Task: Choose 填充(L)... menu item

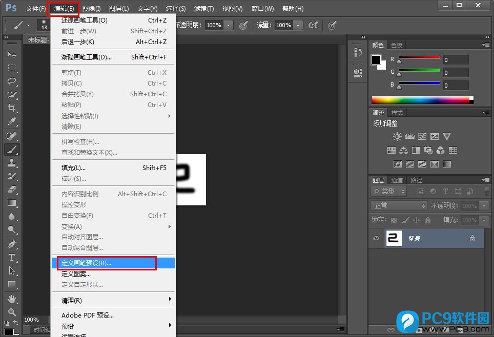Action: click(113, 167)
